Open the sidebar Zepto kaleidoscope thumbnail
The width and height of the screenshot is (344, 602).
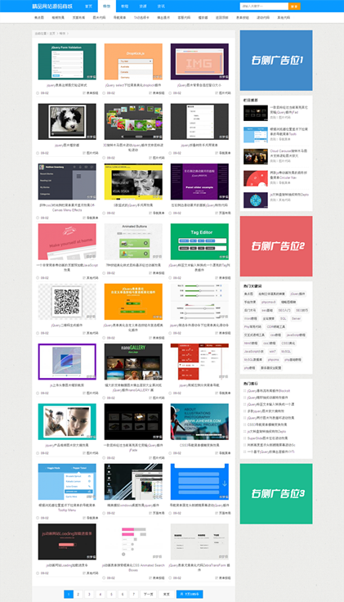pos(256,200)
